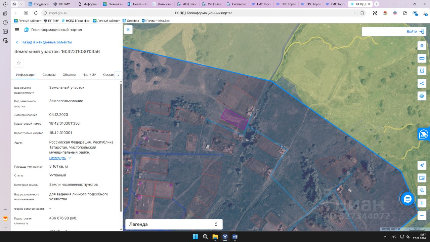Viewport: 430px width, 242px height.
Task: Zoom out of the map
Action: (x=422, y=215)
